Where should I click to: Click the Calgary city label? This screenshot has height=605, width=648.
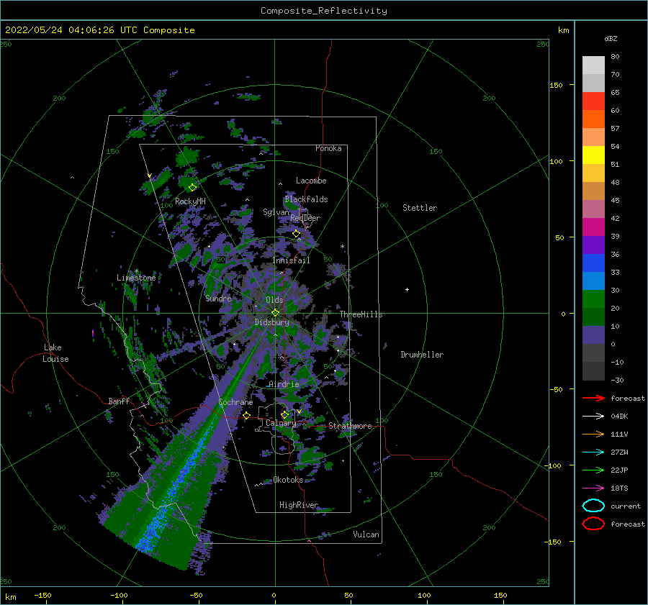tap(281, 423)
